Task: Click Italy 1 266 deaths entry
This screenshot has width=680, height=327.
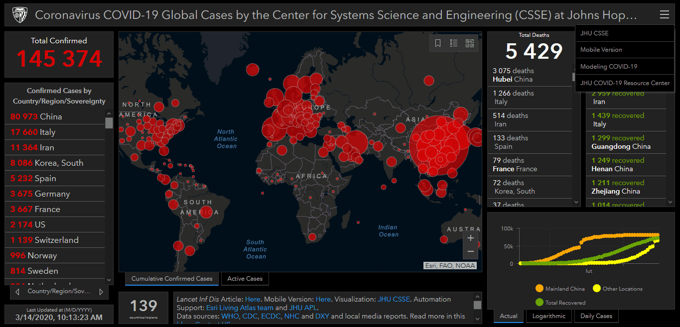Action: coord(530,98)
